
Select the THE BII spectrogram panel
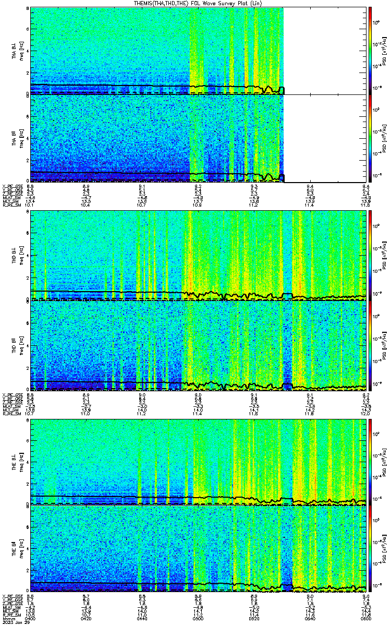tap(199, 549)
